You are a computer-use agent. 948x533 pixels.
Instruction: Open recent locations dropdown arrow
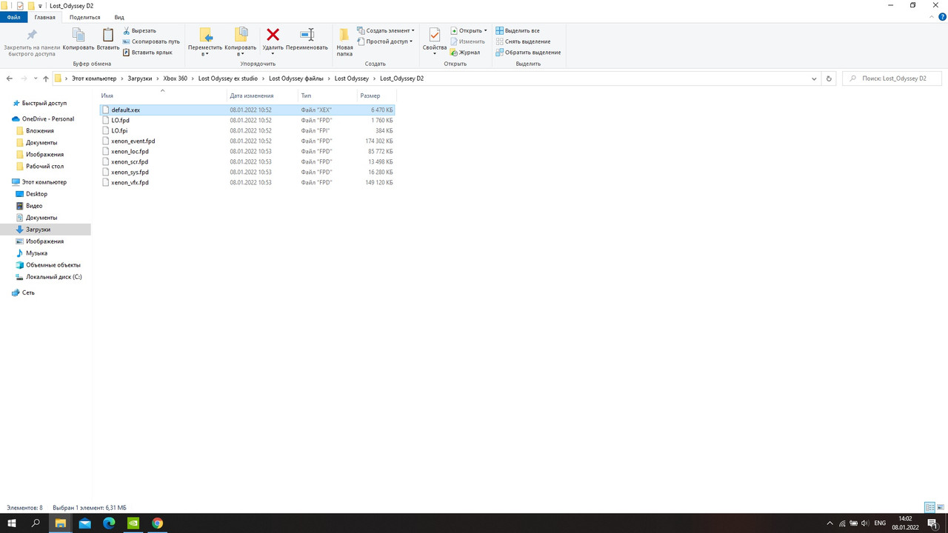click(x=36, y=78)
